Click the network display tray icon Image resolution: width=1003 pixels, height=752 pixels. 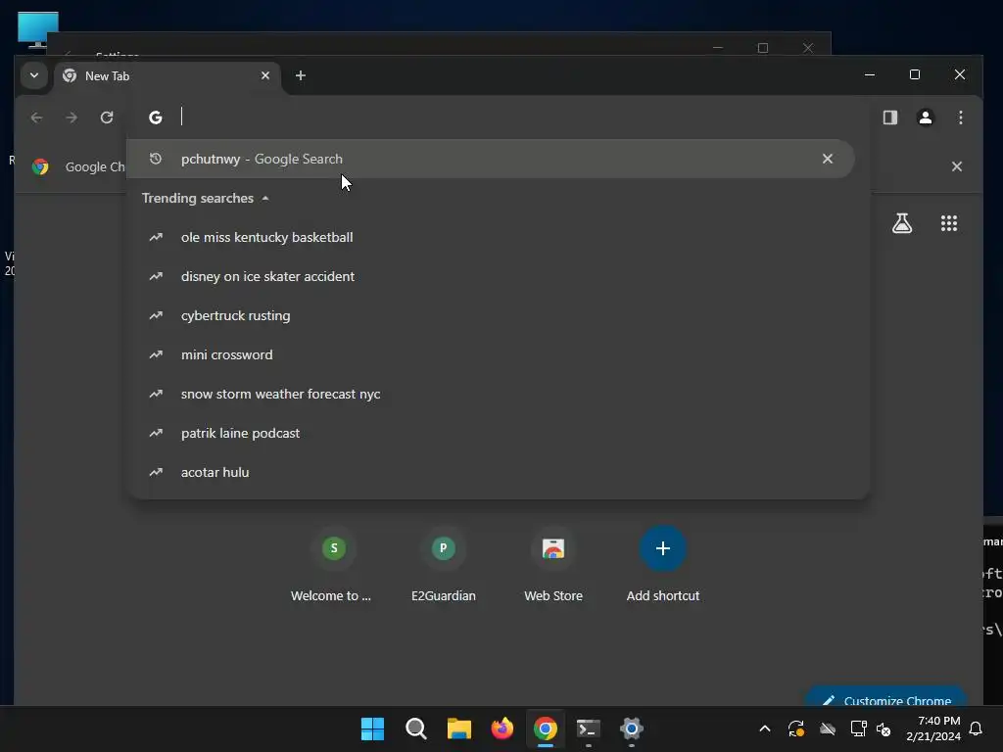pos(858,728)
